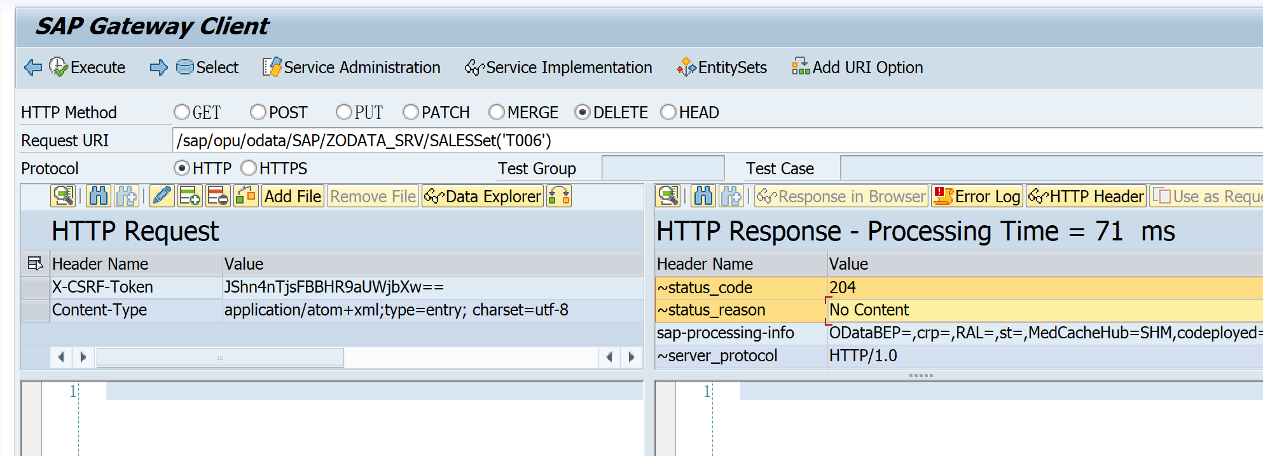This screenshot has width=1263, height=456.
Task: Open Service Implementation
Action: [558, 67]
